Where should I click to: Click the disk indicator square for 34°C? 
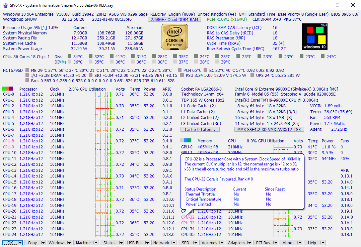(70, 56)
